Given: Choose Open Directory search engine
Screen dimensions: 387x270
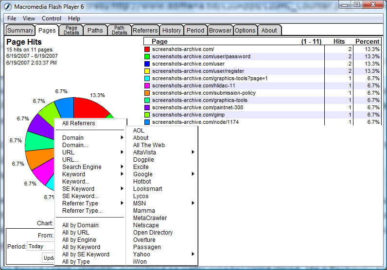Looking at the screenshot, I should [153, 233].
